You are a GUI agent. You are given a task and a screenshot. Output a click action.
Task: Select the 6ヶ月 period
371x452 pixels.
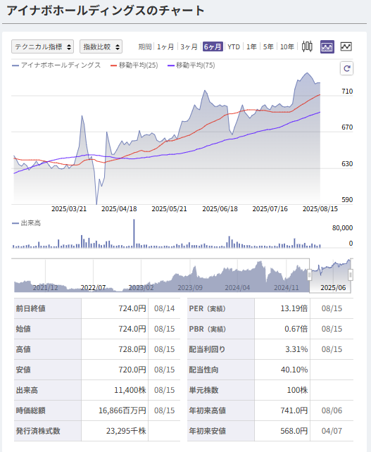pyautogui.click(x=213, y=46)
